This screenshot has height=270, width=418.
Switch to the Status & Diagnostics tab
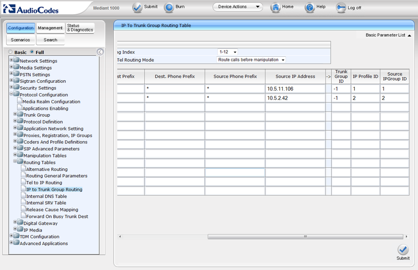click(x=80, y=28)
